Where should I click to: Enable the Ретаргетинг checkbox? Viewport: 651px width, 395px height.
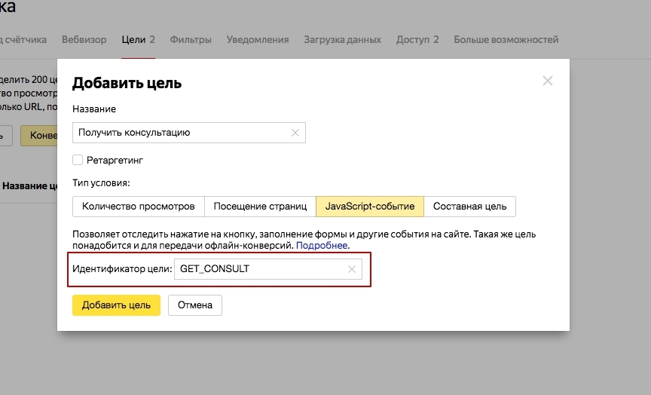pos(78,160)
